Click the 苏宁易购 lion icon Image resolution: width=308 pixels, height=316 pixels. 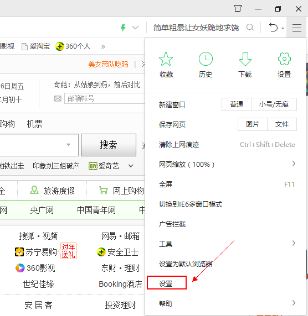click(19, 252)
